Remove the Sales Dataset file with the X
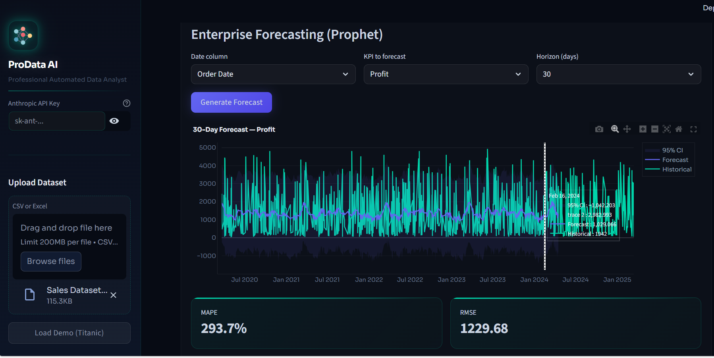Viewport: 714px width, 358px height. (113, 295)
